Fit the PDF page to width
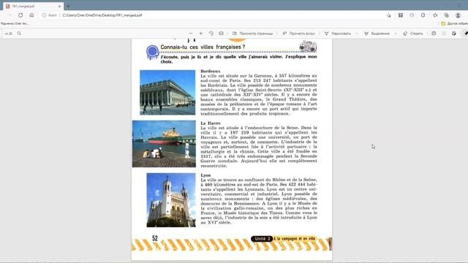This screenshot has height=263, width=468. coord(221,34)
